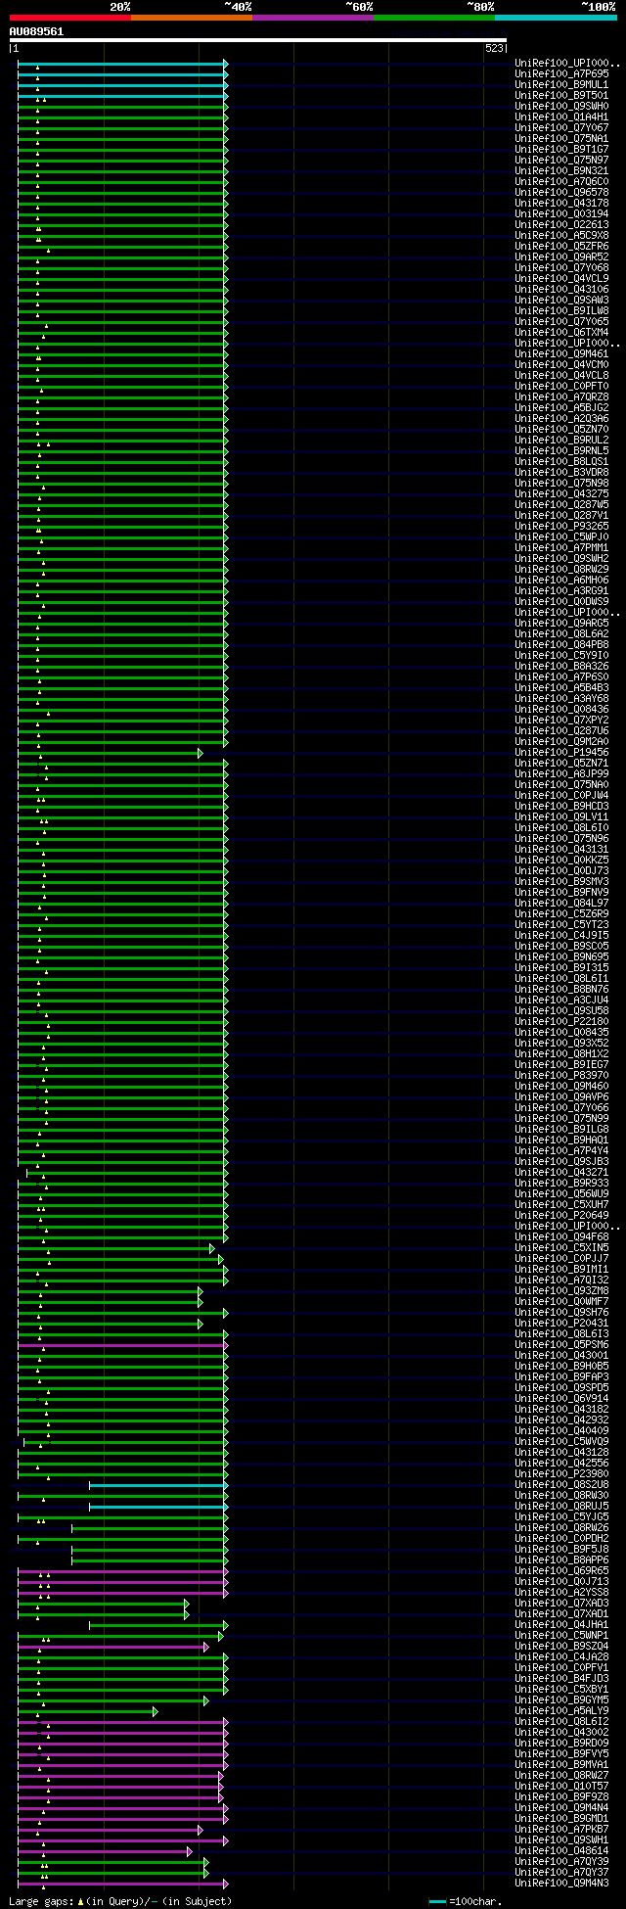Open hit UniRef100_Q43178
The width and height of the screenshot is (626, 1909).
coord(561,203)
